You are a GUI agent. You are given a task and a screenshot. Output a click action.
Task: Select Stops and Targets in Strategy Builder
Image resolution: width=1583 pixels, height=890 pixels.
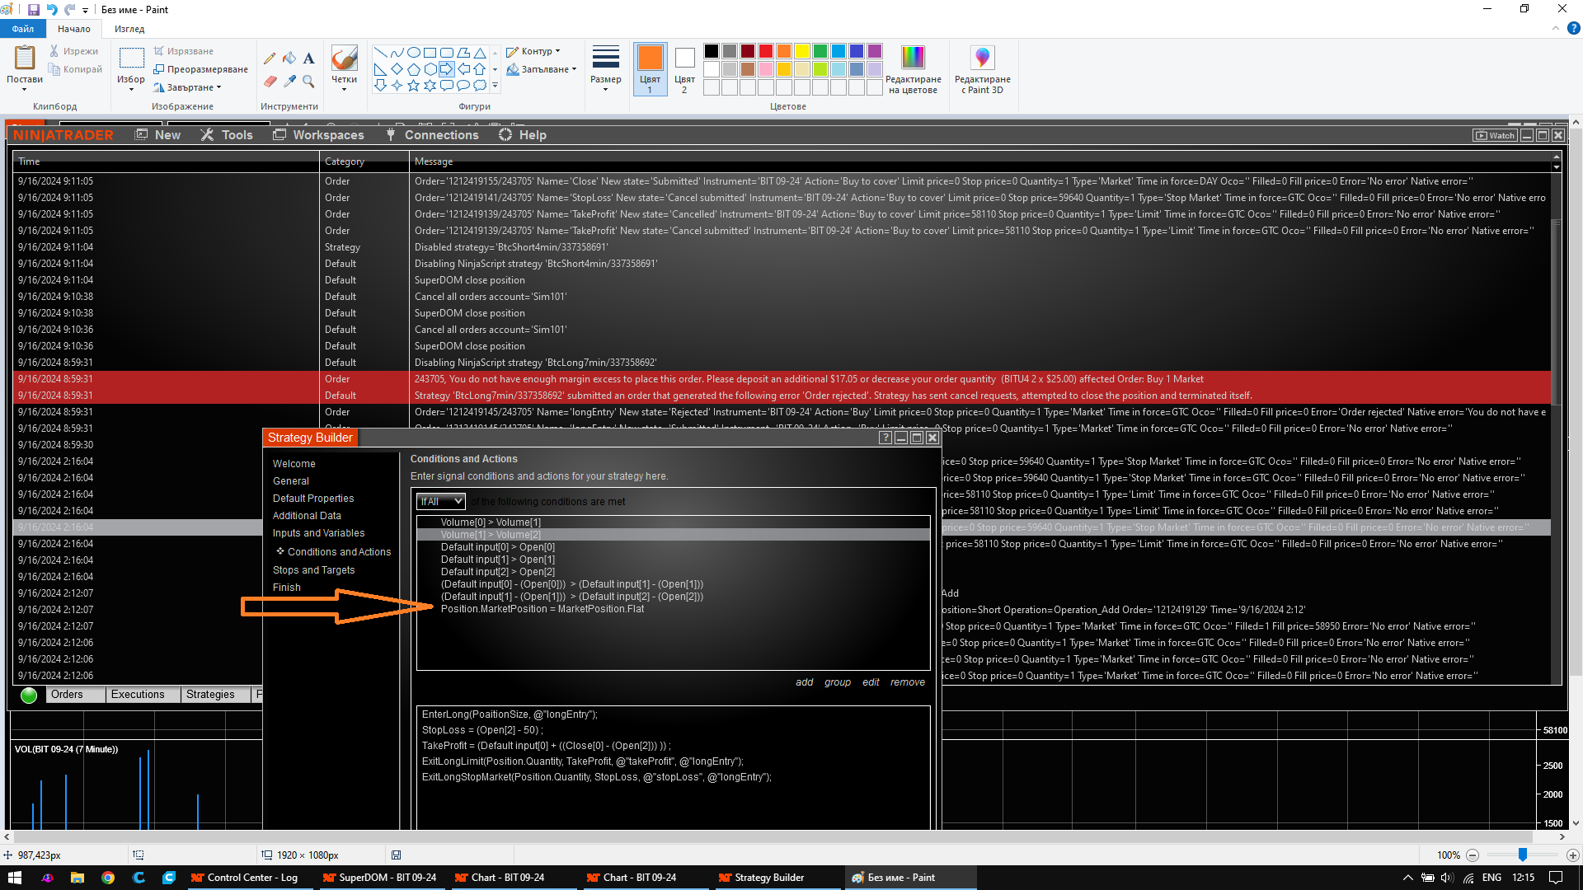(313, 570)
